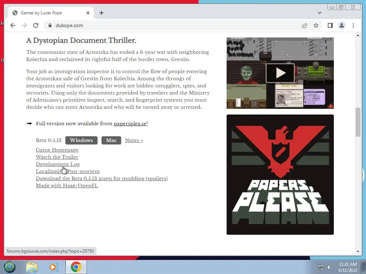366x274 pixels.
Task: View site info via the padlock icon
Action: 50,25
